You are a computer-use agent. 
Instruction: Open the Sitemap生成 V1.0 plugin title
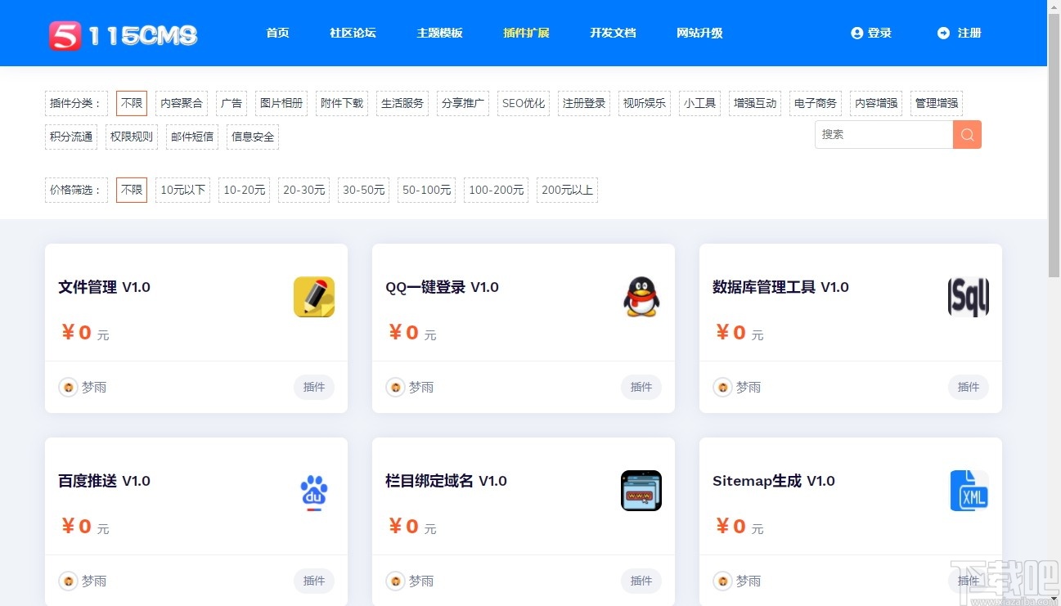pyautogui.click(x=774, y=481)
